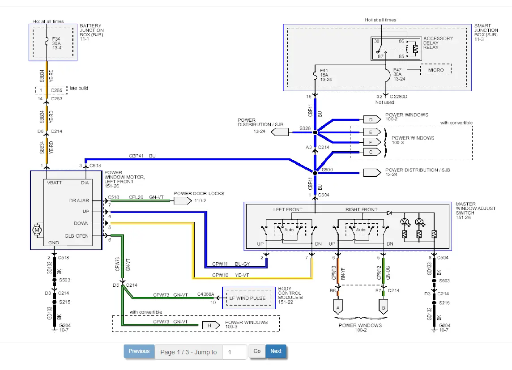Click the 'CPW11 BU-GY' wire label
Screen dimensions: 512x370
coord(231,264)
